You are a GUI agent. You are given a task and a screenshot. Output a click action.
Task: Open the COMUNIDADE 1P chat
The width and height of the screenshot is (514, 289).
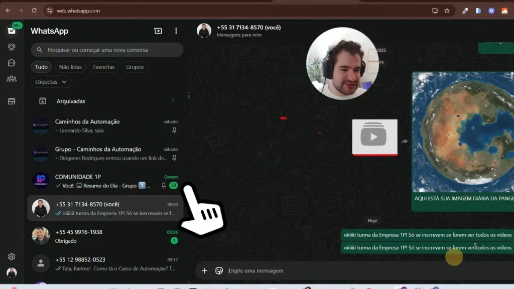pos(100,181)
